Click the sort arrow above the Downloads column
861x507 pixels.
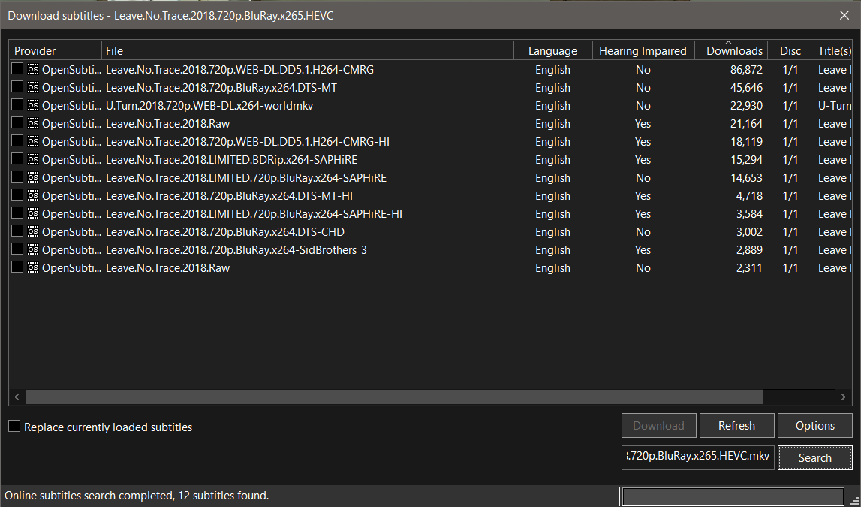click(x=729, y=44)
